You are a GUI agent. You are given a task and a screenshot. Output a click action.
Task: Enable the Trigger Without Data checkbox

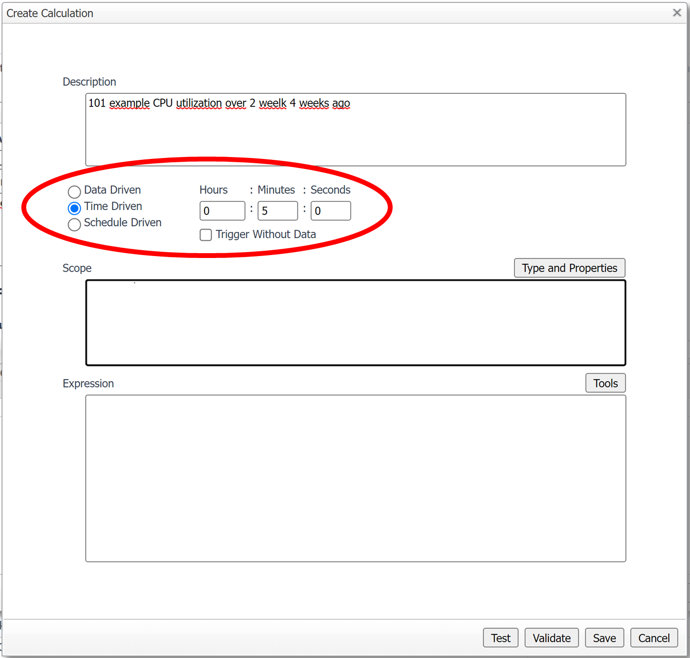(x=206, y=235)
